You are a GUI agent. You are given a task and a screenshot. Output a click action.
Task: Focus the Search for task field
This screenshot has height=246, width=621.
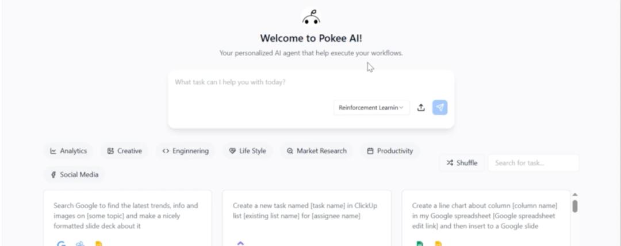[533, 163]
